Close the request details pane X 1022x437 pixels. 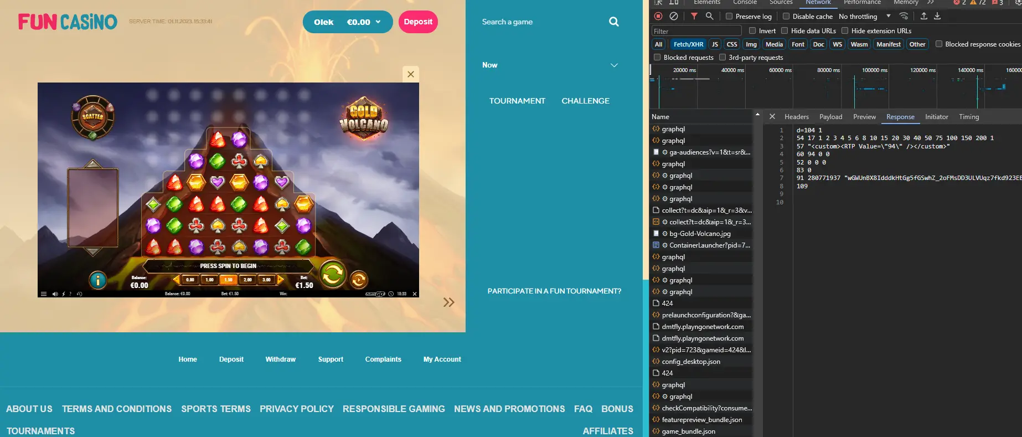coord(772,116)
